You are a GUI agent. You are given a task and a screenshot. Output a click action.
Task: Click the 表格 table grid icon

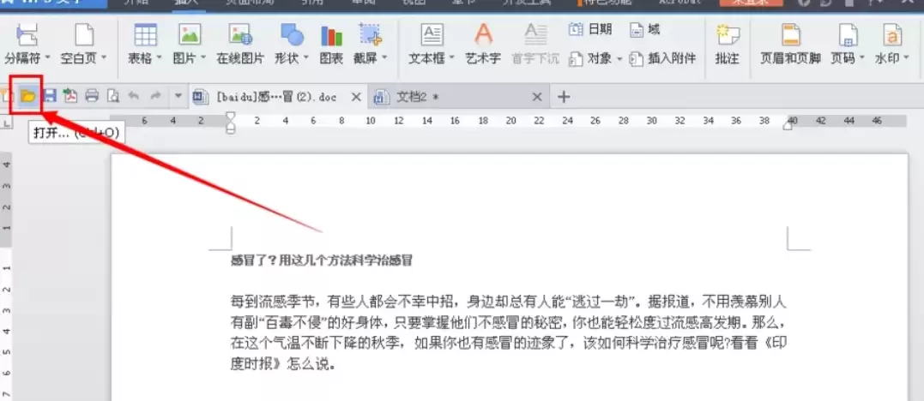pos(146,35)
